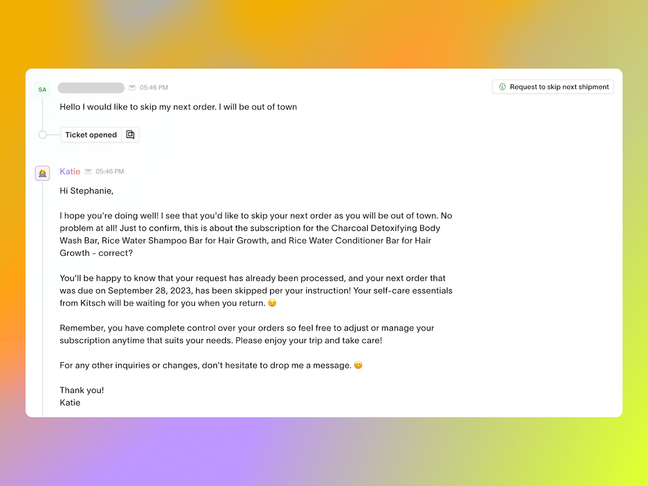Click Katie's signature at the message end
This screenshot has height=486, width=648.
[70, 402]
